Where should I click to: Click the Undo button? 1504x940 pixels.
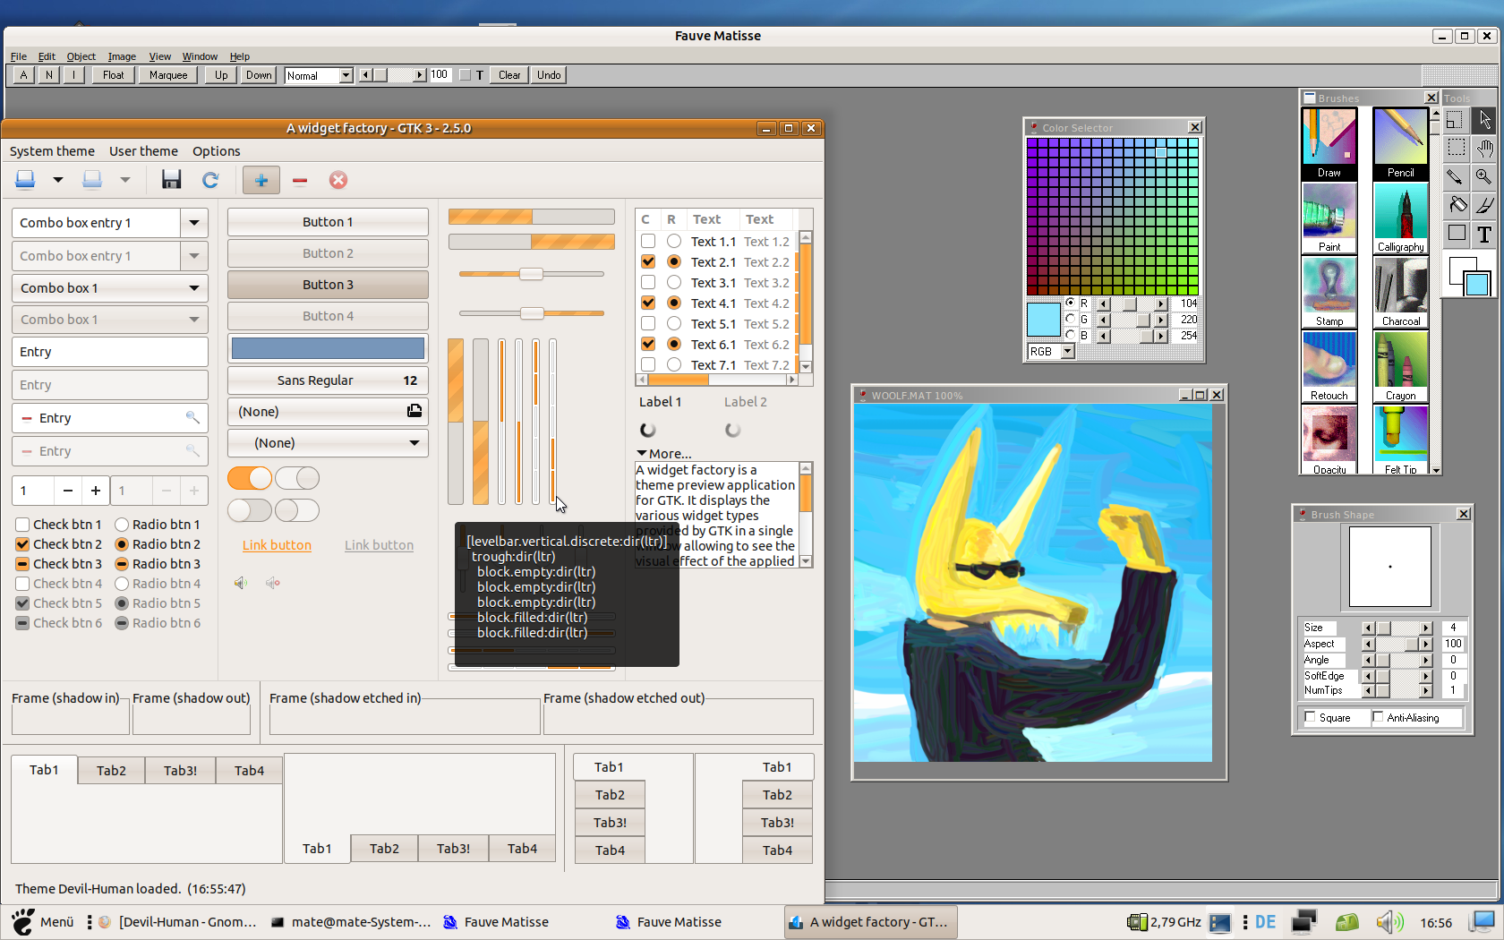click(549, 75)
